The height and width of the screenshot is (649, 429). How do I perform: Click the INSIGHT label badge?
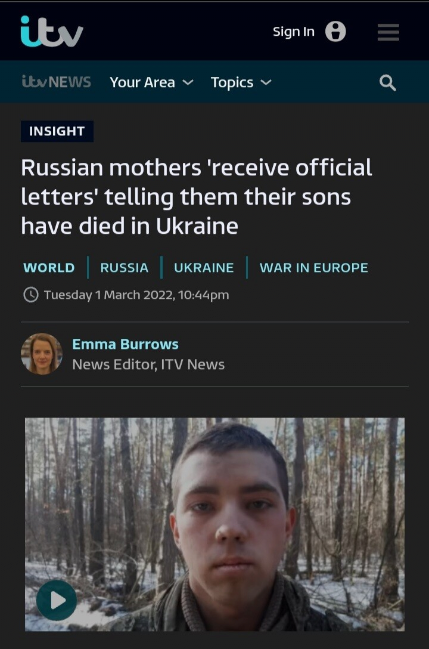(57, 131)
